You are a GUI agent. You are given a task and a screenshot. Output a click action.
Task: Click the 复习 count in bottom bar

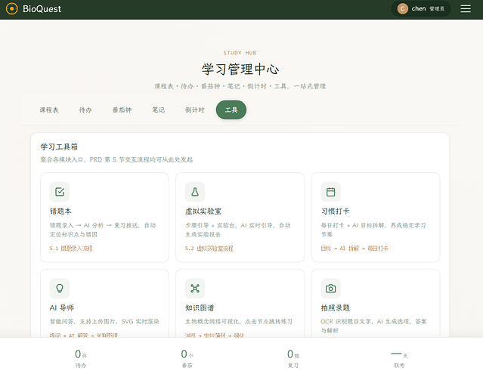(x=293, y=358)
